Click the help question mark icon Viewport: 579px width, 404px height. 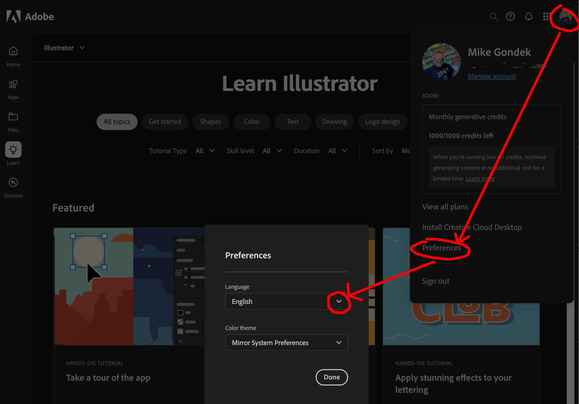510,17
